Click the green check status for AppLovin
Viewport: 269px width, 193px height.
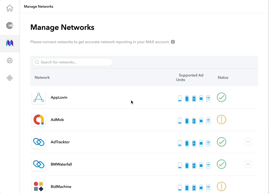click(x=221, y=97)
